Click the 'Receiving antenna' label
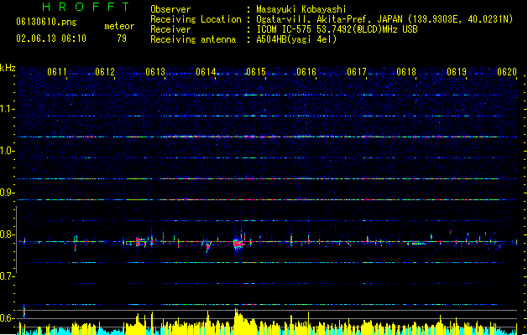Screen dimensions: 528x335 coord(193,39)
